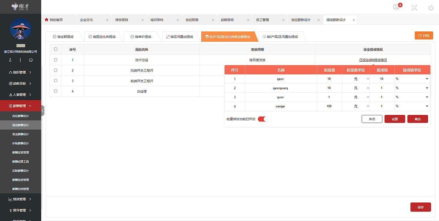Viewport: 439px width, 221px height.
Task: Close the 岗位职责 tab
Action: (x=213, y=20)
